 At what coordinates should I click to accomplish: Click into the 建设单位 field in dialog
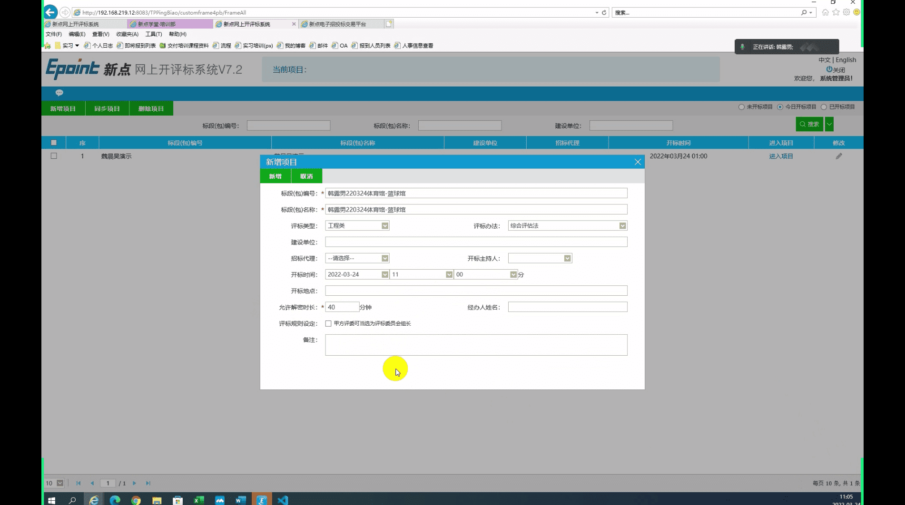[x=476, y=242]
